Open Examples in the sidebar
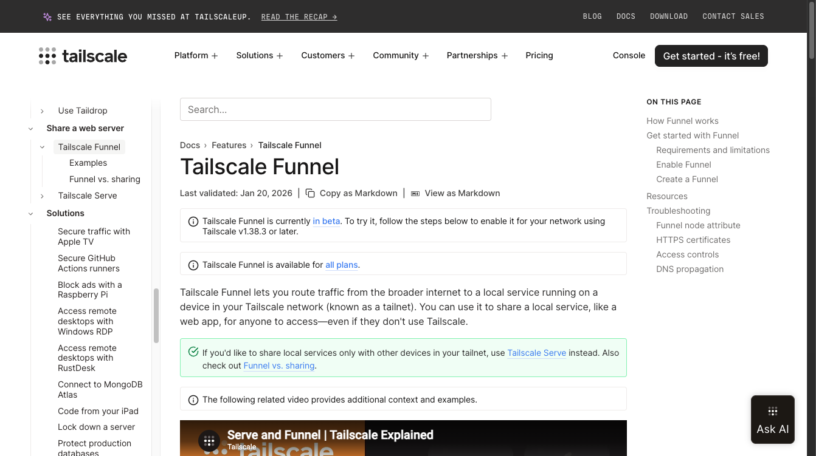The width and height of the screenshot is (816, 456). (x=88, y=163)
